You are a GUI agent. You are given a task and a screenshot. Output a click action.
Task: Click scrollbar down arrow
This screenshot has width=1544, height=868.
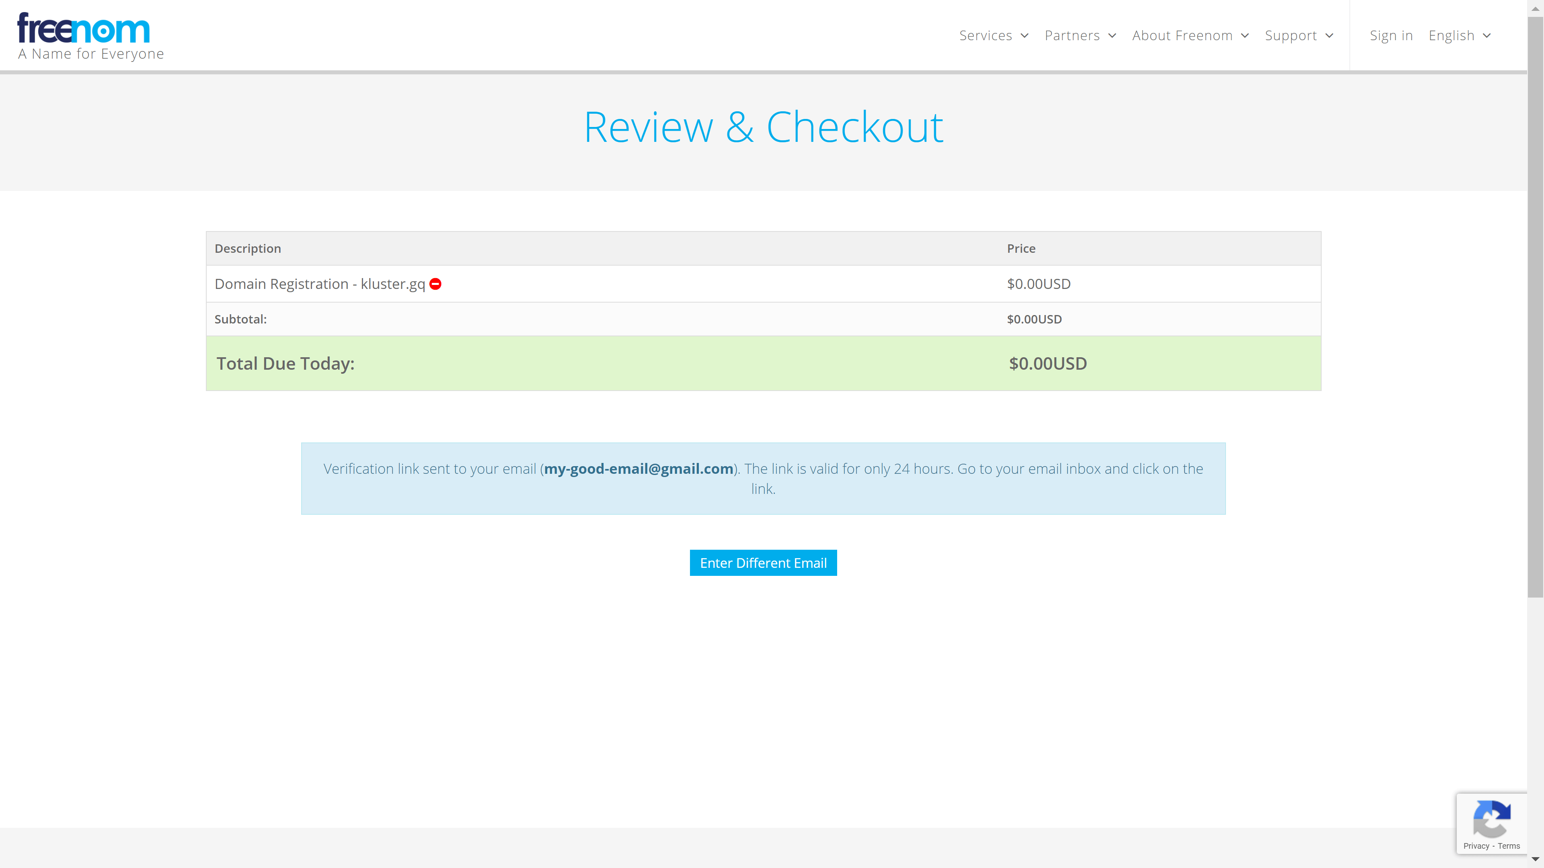click(1535, 859)
